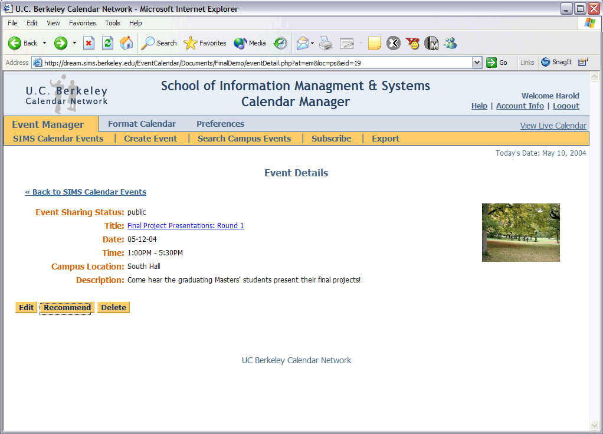Click the date value 05-12-04
Screen dimensions: 603x434
pyautogui.click(x=142, y=239)
